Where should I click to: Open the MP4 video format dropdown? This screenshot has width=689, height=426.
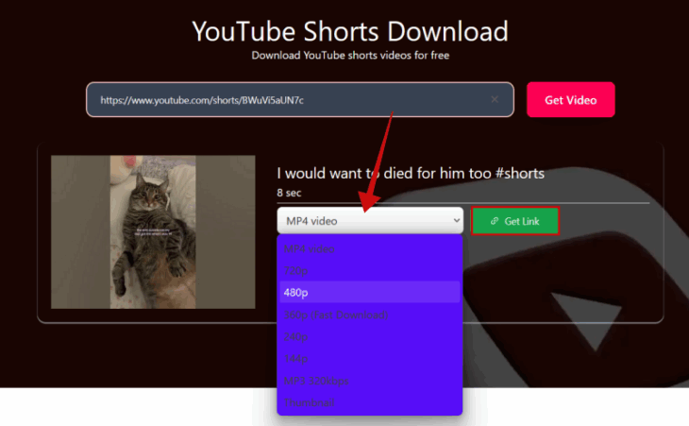tap(370, 220)
